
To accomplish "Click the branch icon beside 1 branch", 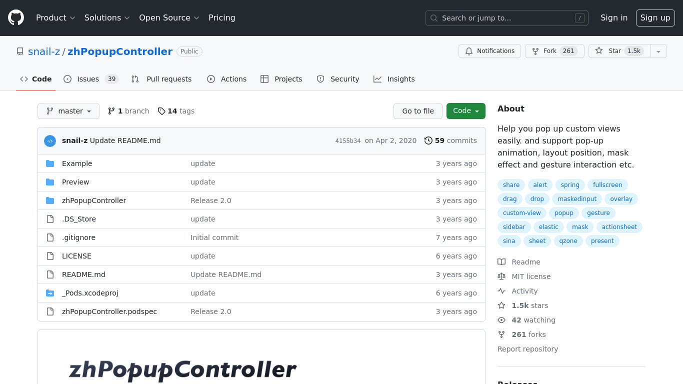I will [x=111, y=111].
